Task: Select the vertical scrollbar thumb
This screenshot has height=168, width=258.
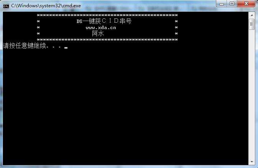Action: (x=252, y=24)
